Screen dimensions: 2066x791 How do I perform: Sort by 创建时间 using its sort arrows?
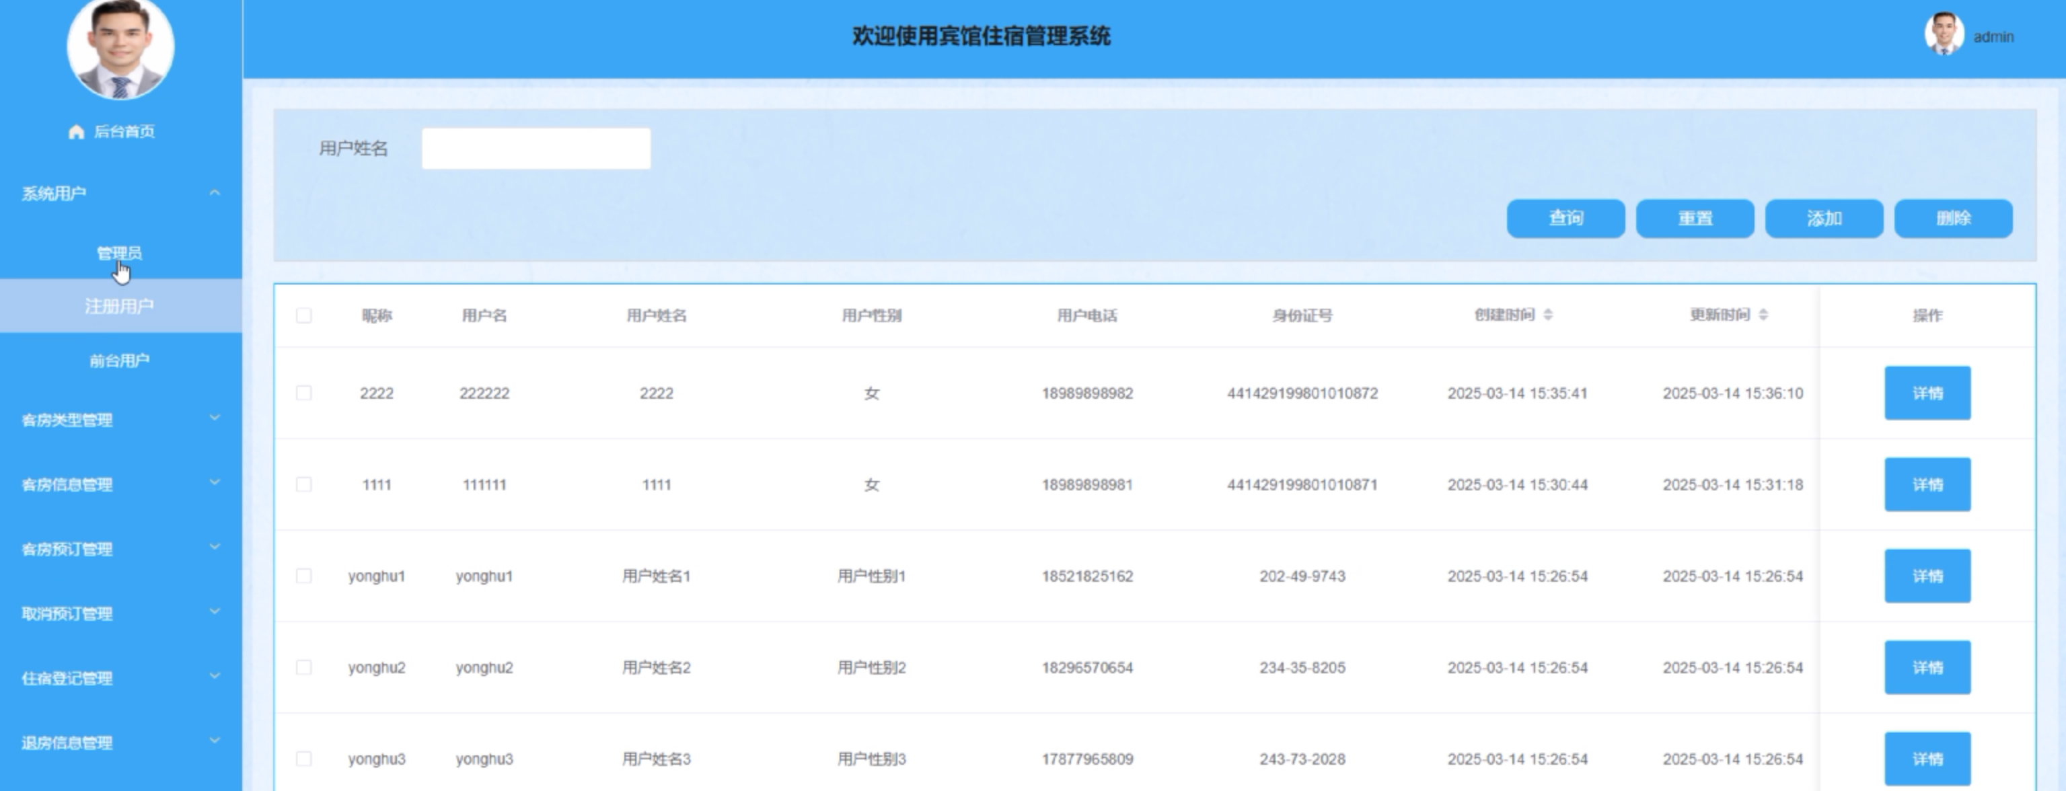pyautogui.click(x=1548, y=315)
